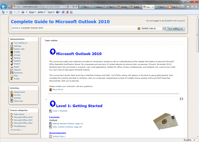Click the Quizzes checkmark icon in Activities
The width and height of the screenshot is (199, 142).
(x=12, y=98)
